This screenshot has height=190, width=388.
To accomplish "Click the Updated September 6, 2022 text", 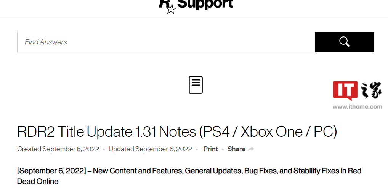I will click(x=150, y=149).
